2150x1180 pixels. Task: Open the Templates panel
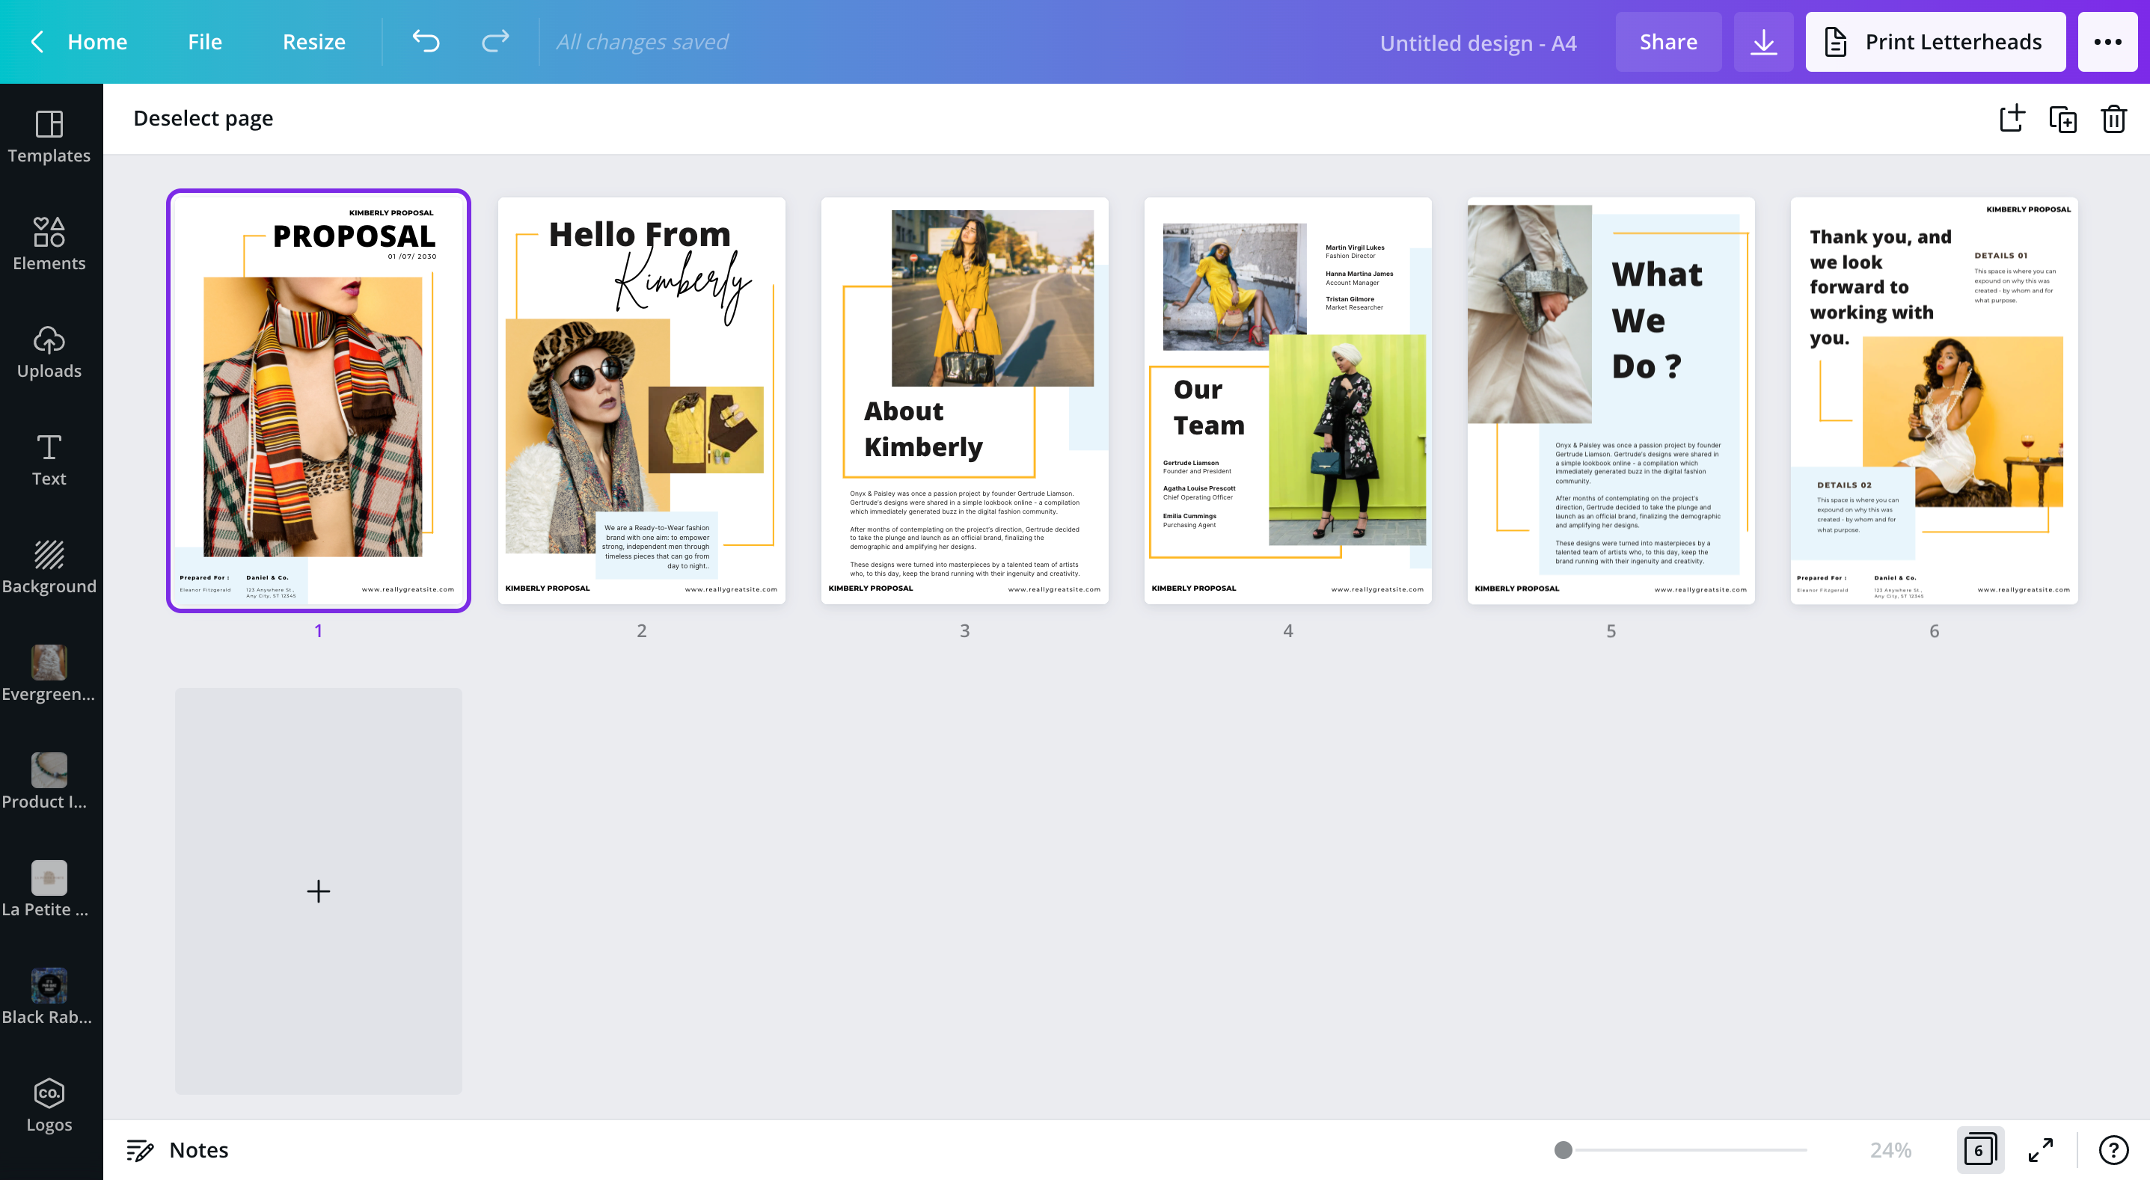tap(49, 138)
